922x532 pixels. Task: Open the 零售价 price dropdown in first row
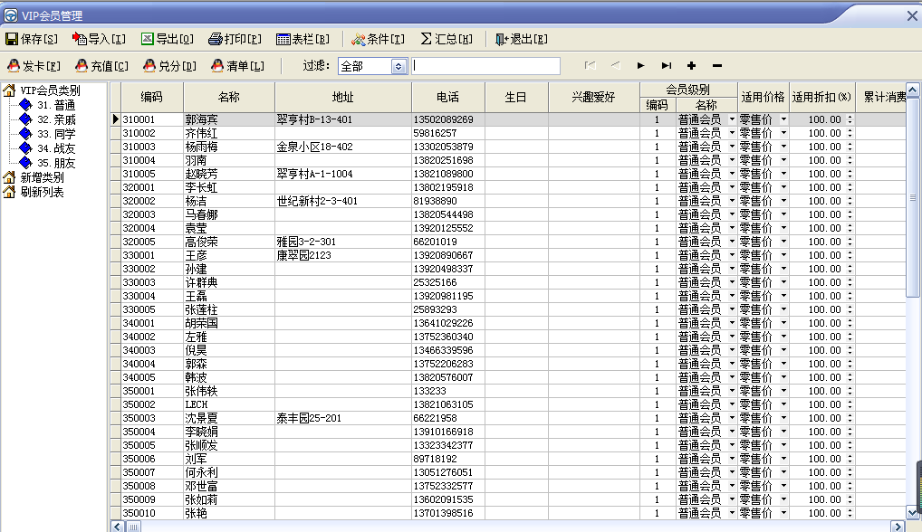(783, 119)
